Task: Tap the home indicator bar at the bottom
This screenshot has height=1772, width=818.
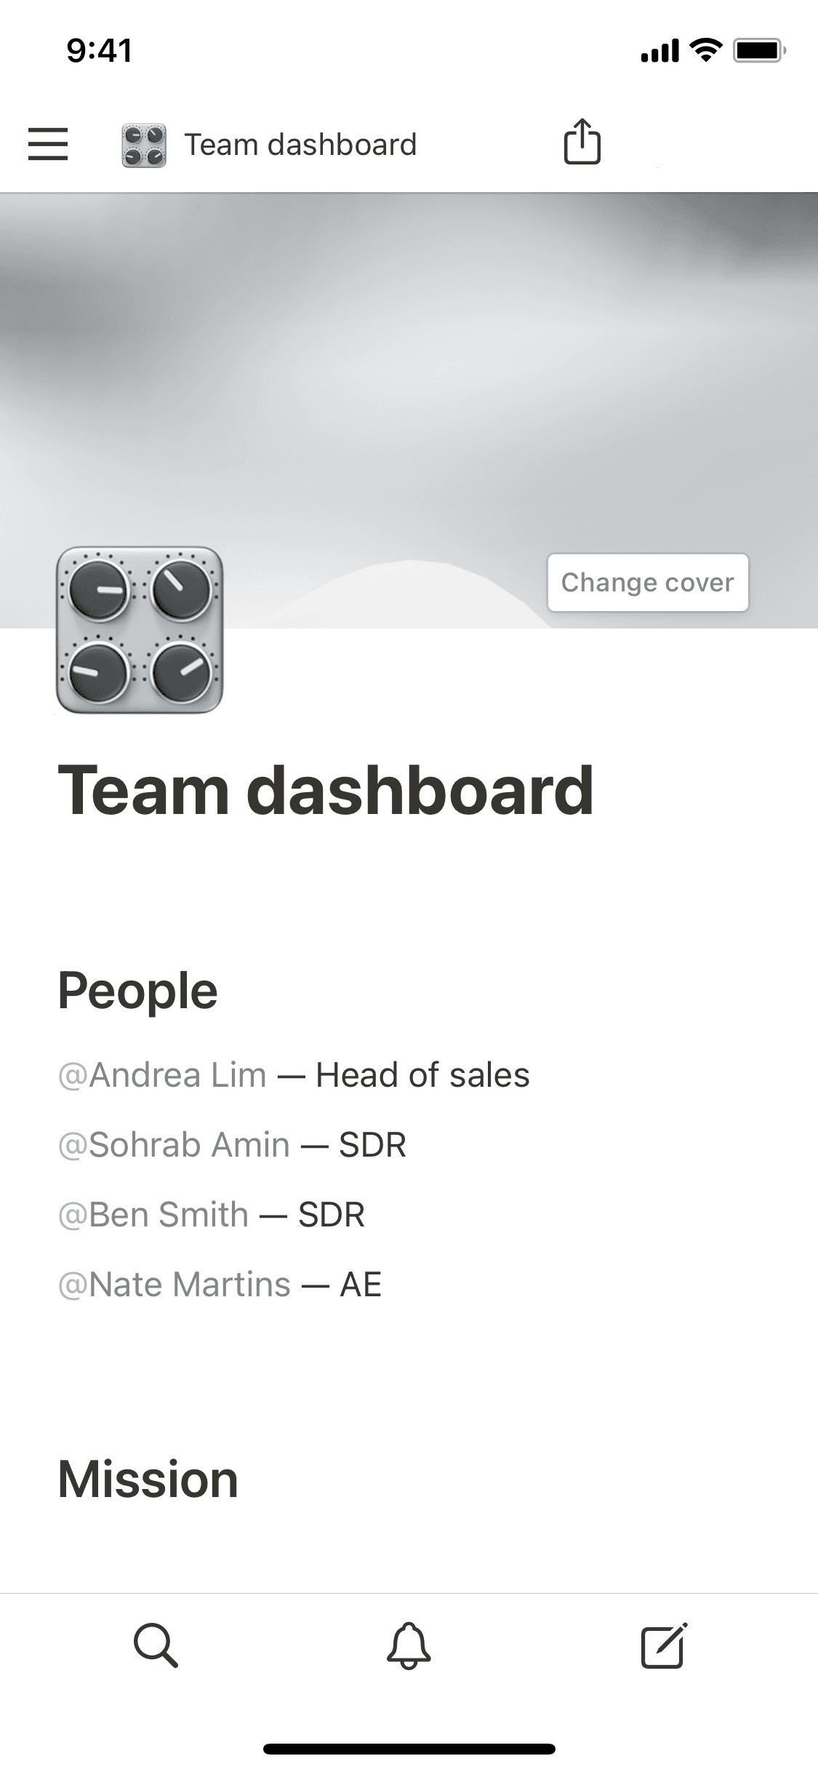Action: click(409, 1749)
